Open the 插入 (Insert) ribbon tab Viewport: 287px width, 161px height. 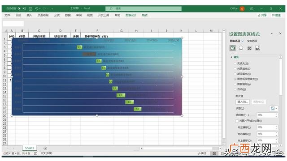pyautogui.click(x=29, y=15)
